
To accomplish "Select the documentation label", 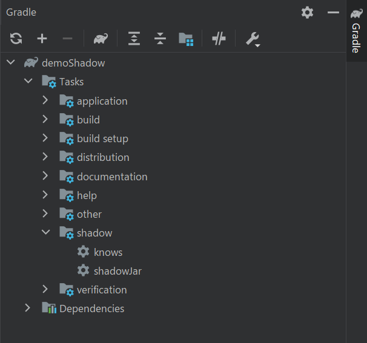I will [x=112, y=177].
